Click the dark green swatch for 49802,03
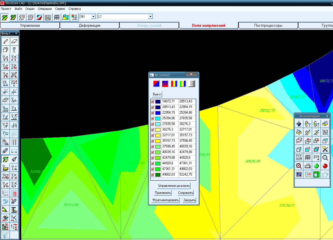333x240 pixels. tap(158, 174)
